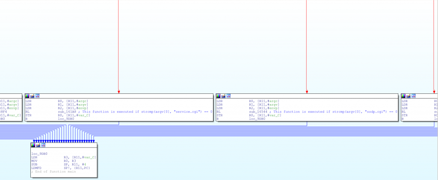Select #argc in the ssdp.cgi block
Viewport: 438px width, 180px height.
click(x=273, y=101)
